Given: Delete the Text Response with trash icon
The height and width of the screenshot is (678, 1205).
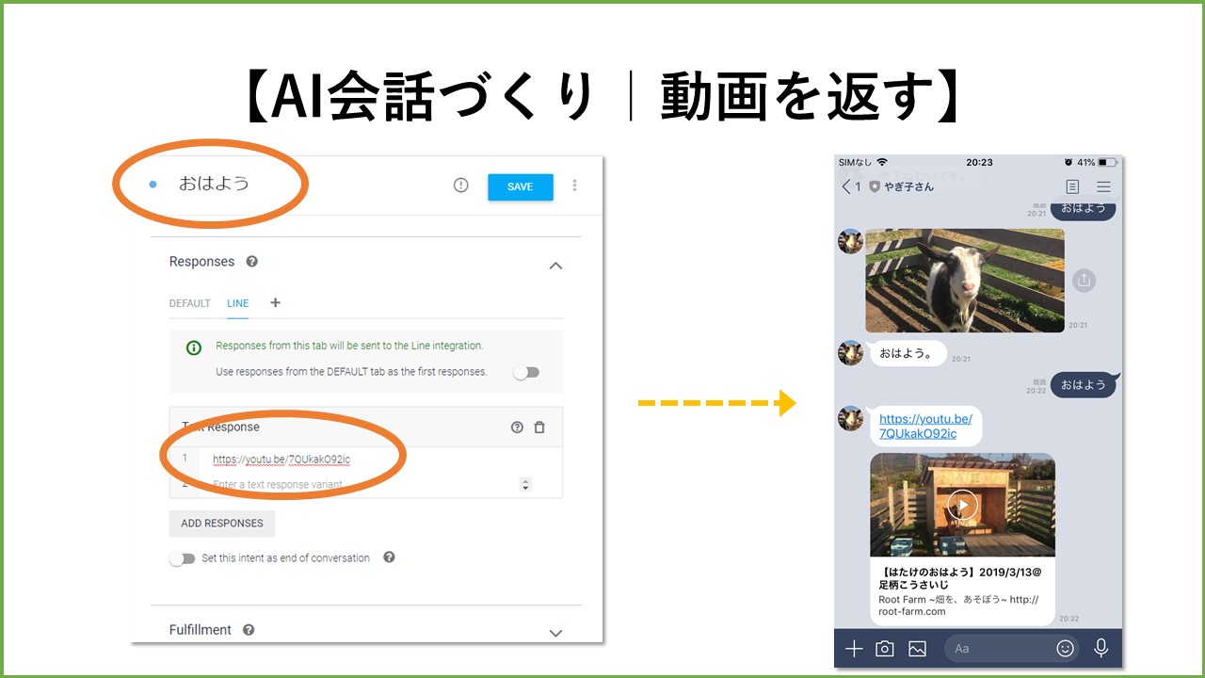Looking at the screenshot, I should (539, 427).
